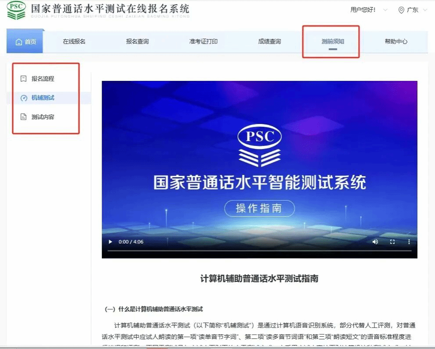Viewport: 435px width, 349px height.
Task: Click the video progress seek bar
Action: (x=259, y=251)
